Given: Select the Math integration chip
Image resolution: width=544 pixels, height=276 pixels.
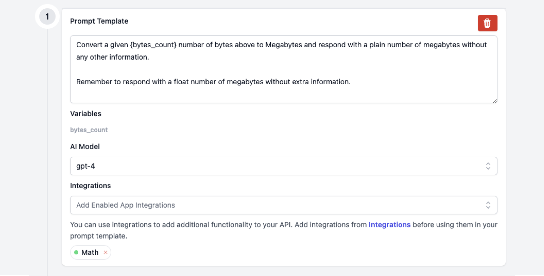Looking at the screenshot, I should pyautogui.click(x=90, y=253).
